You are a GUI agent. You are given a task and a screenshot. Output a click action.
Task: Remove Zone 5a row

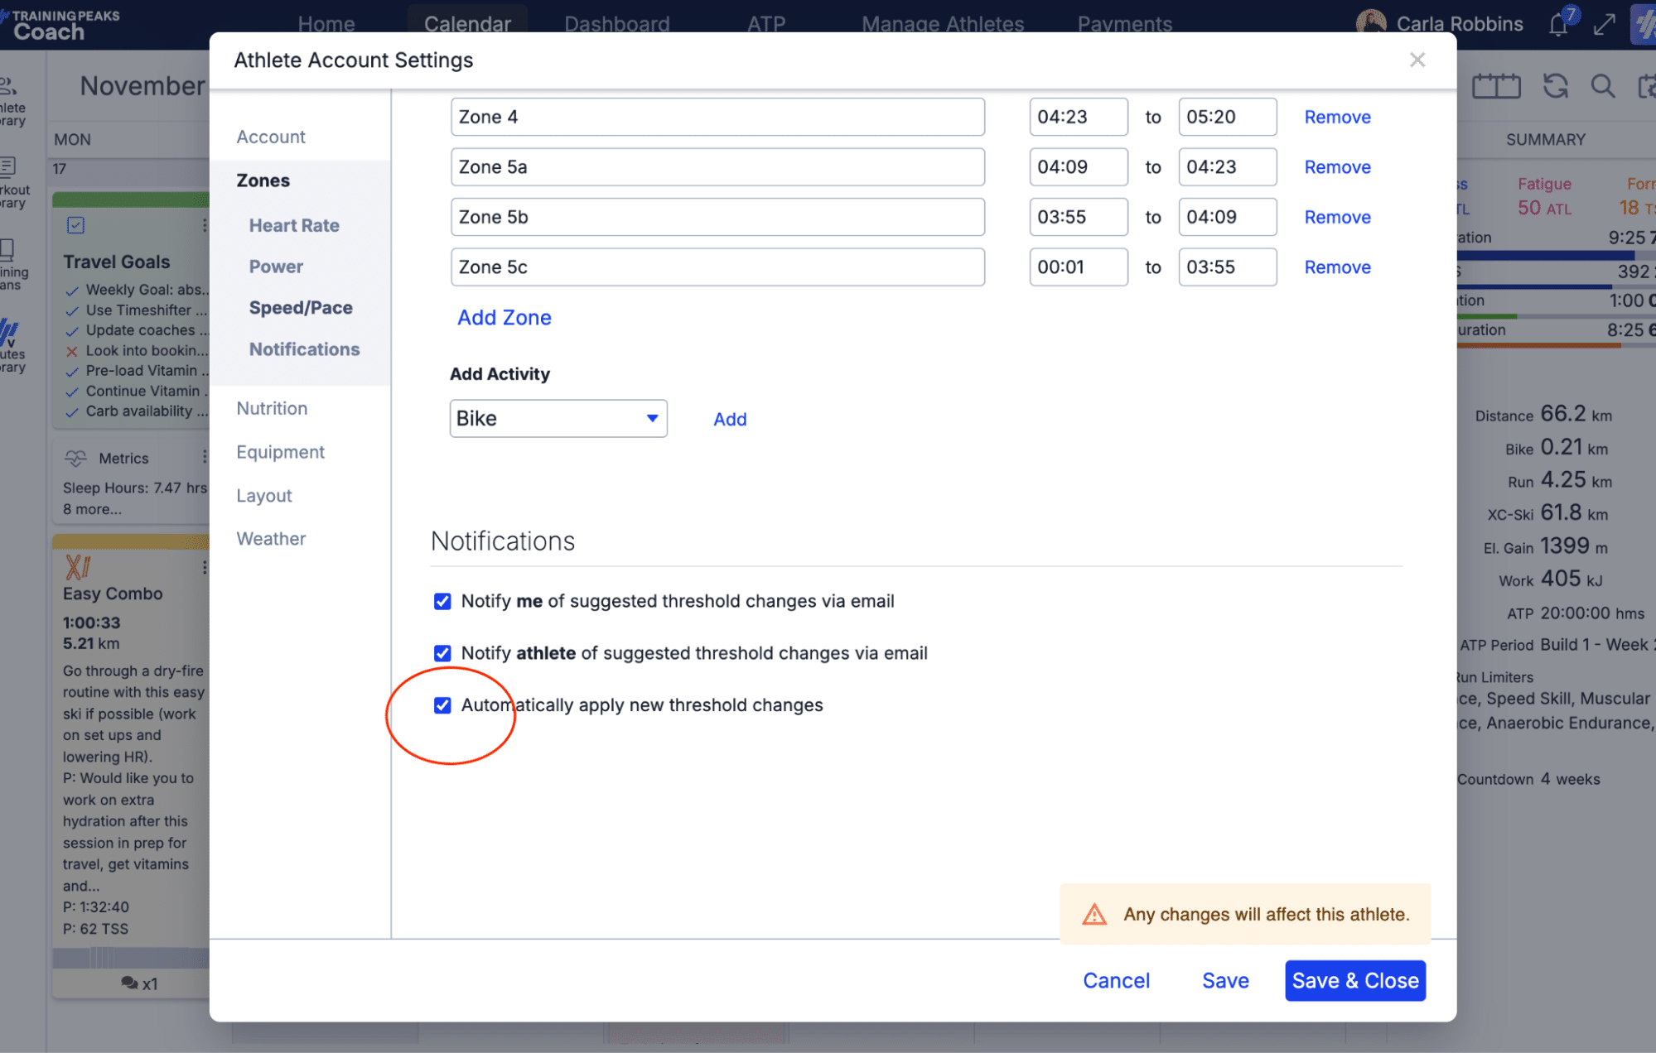1337,167
